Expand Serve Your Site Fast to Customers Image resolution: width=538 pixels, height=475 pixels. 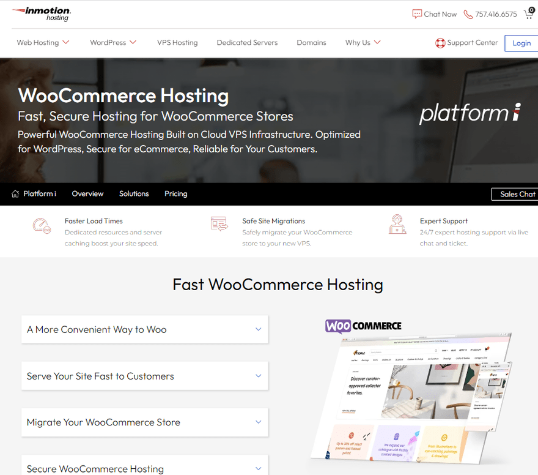click(144, 376)
